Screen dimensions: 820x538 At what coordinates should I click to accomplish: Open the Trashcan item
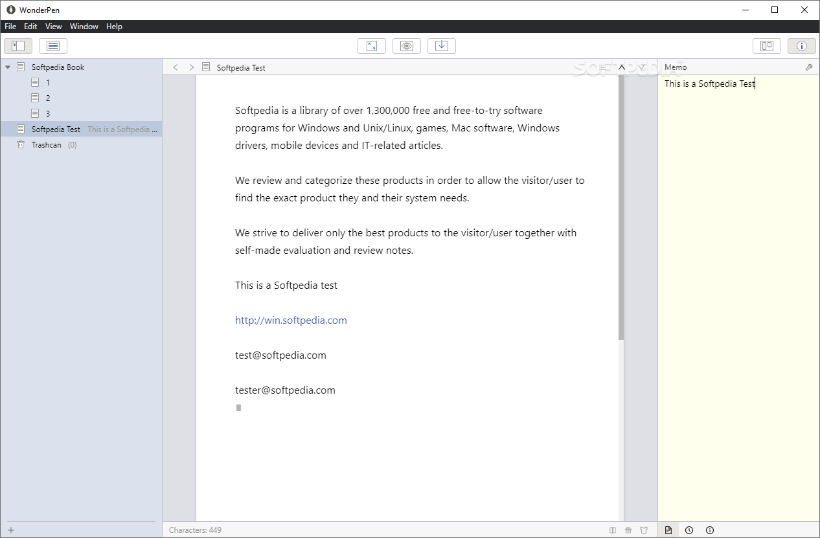47,145
